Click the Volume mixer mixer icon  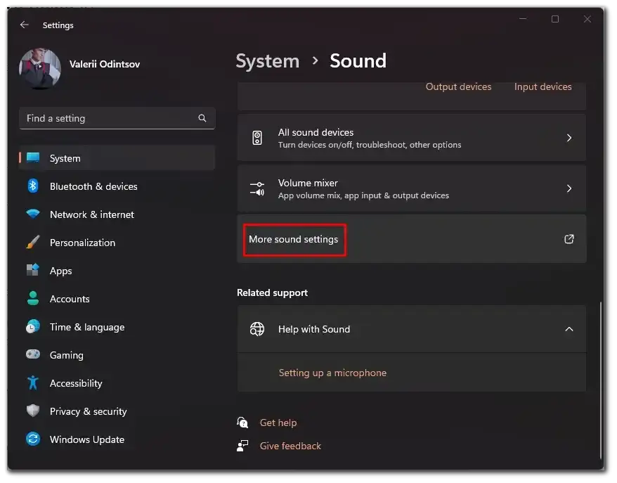(x=257, y=188)
